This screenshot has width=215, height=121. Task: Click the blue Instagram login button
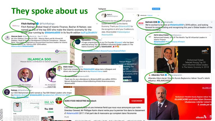(156, 9)
